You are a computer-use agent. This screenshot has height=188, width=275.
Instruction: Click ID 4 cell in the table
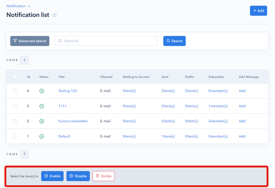[x=28, y=91]
